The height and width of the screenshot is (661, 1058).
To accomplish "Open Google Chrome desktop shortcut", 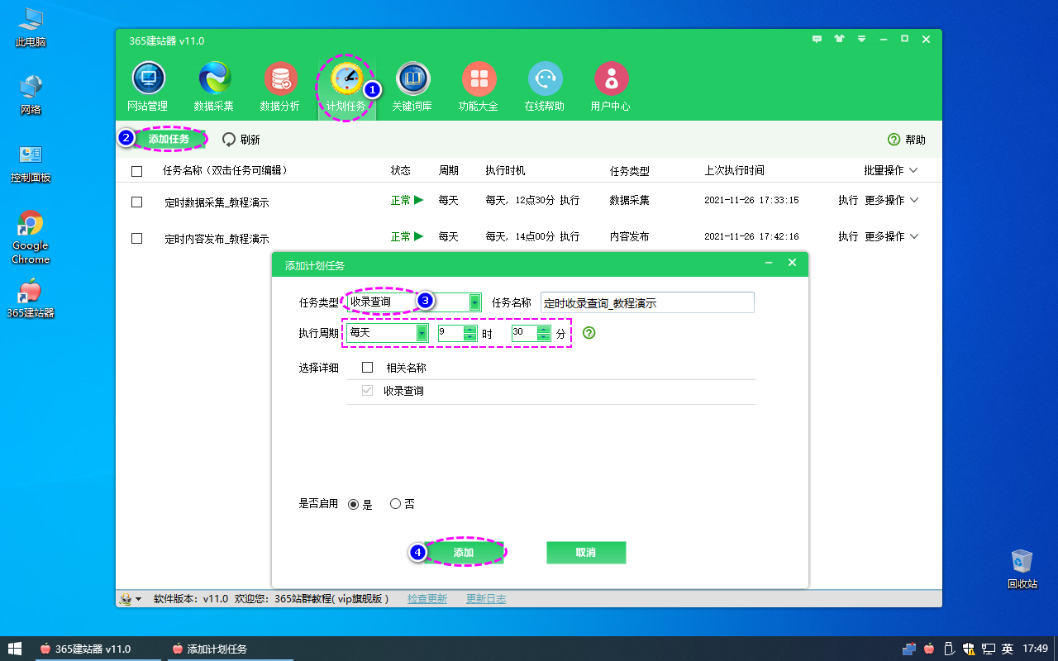I will (x=31, y=237).
